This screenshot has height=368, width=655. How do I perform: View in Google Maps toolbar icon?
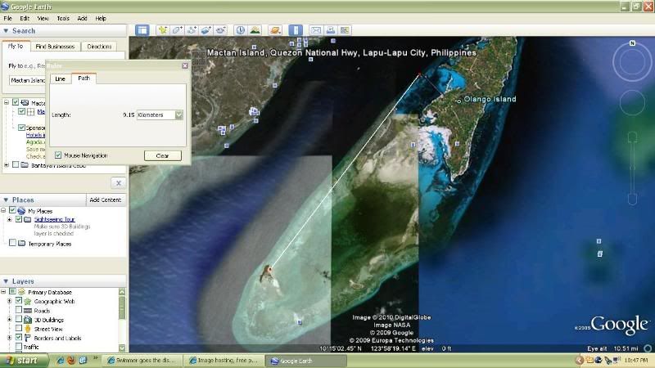pyautogui.click(x=345, y=30)
